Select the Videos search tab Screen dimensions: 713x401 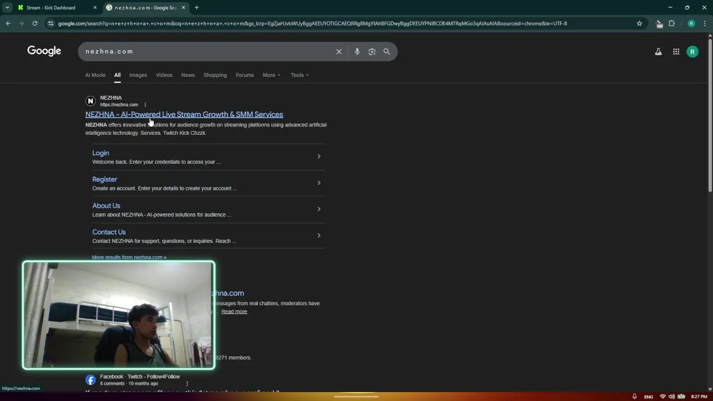tap(164, 75)
